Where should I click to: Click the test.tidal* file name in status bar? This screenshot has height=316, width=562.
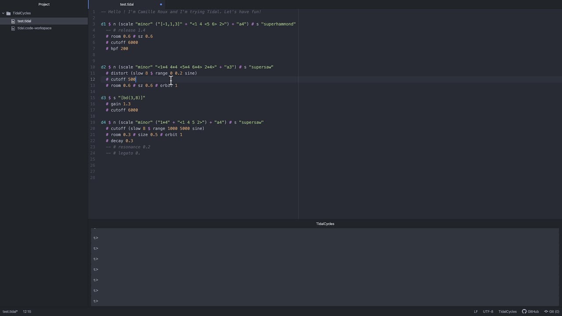10,312
